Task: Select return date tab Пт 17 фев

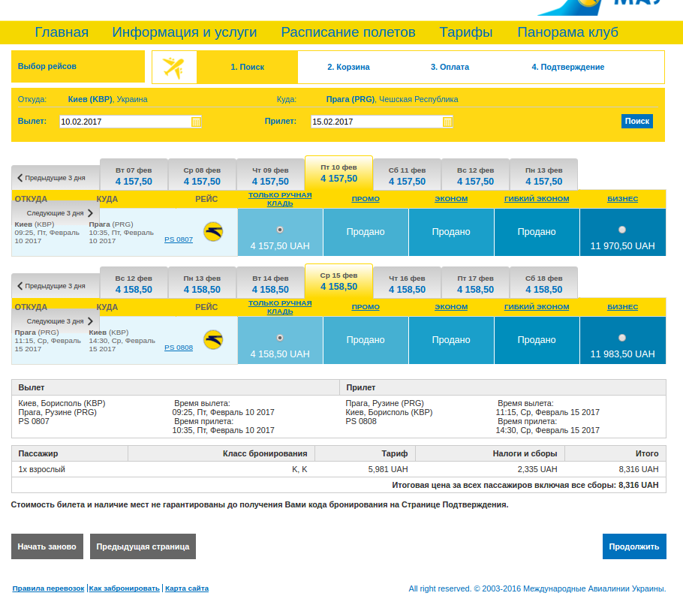Action: (x=475, y=284)
